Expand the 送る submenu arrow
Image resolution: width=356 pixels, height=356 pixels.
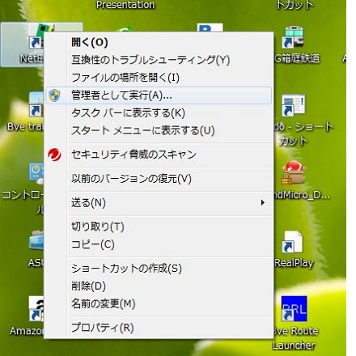[x=262, y=202]
